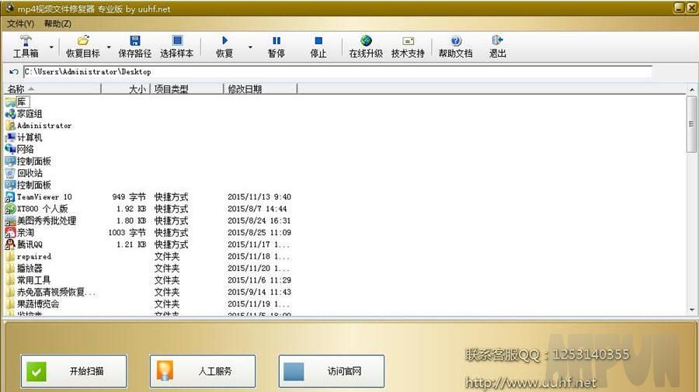Screen dimensions: 699x392
Task: Click the TeamViewer 10 icon
Action: [10, 197]
